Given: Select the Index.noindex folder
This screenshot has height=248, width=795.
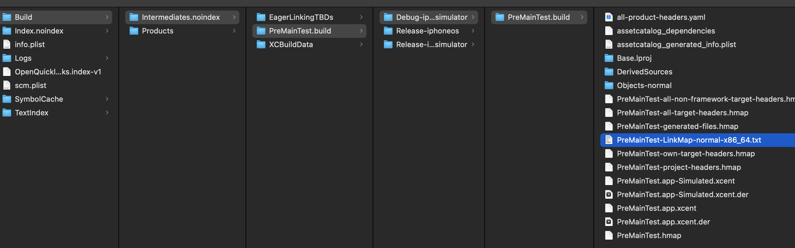Looking at the screenshot, I should 39,31.
